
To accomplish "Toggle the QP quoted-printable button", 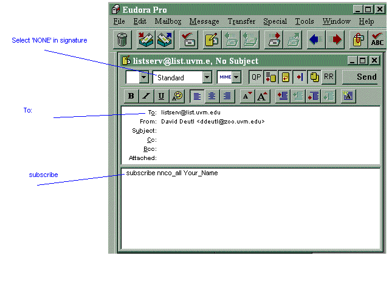I will pyautogui.click(x=256, y=77).
